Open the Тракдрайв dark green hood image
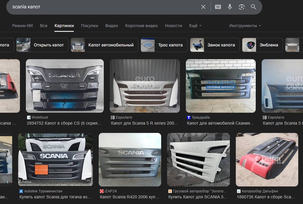This screenshot has height=204, width=303. click(221, 86)
